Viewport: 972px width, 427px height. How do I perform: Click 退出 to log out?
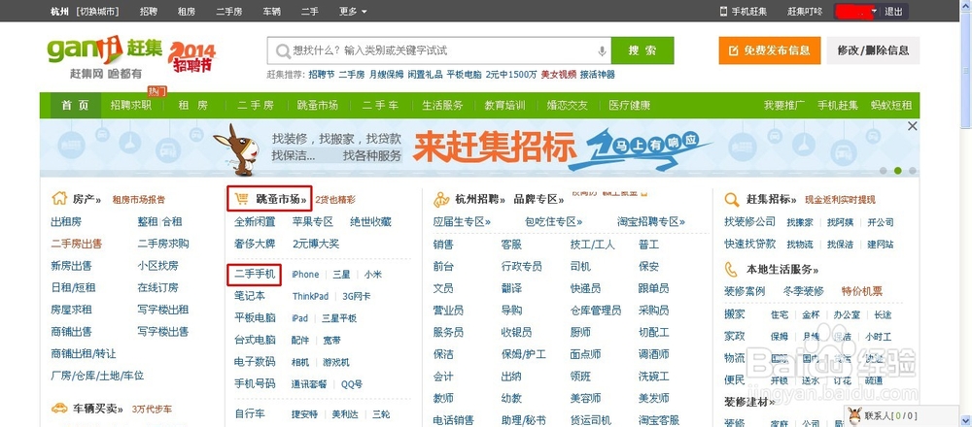893,11
